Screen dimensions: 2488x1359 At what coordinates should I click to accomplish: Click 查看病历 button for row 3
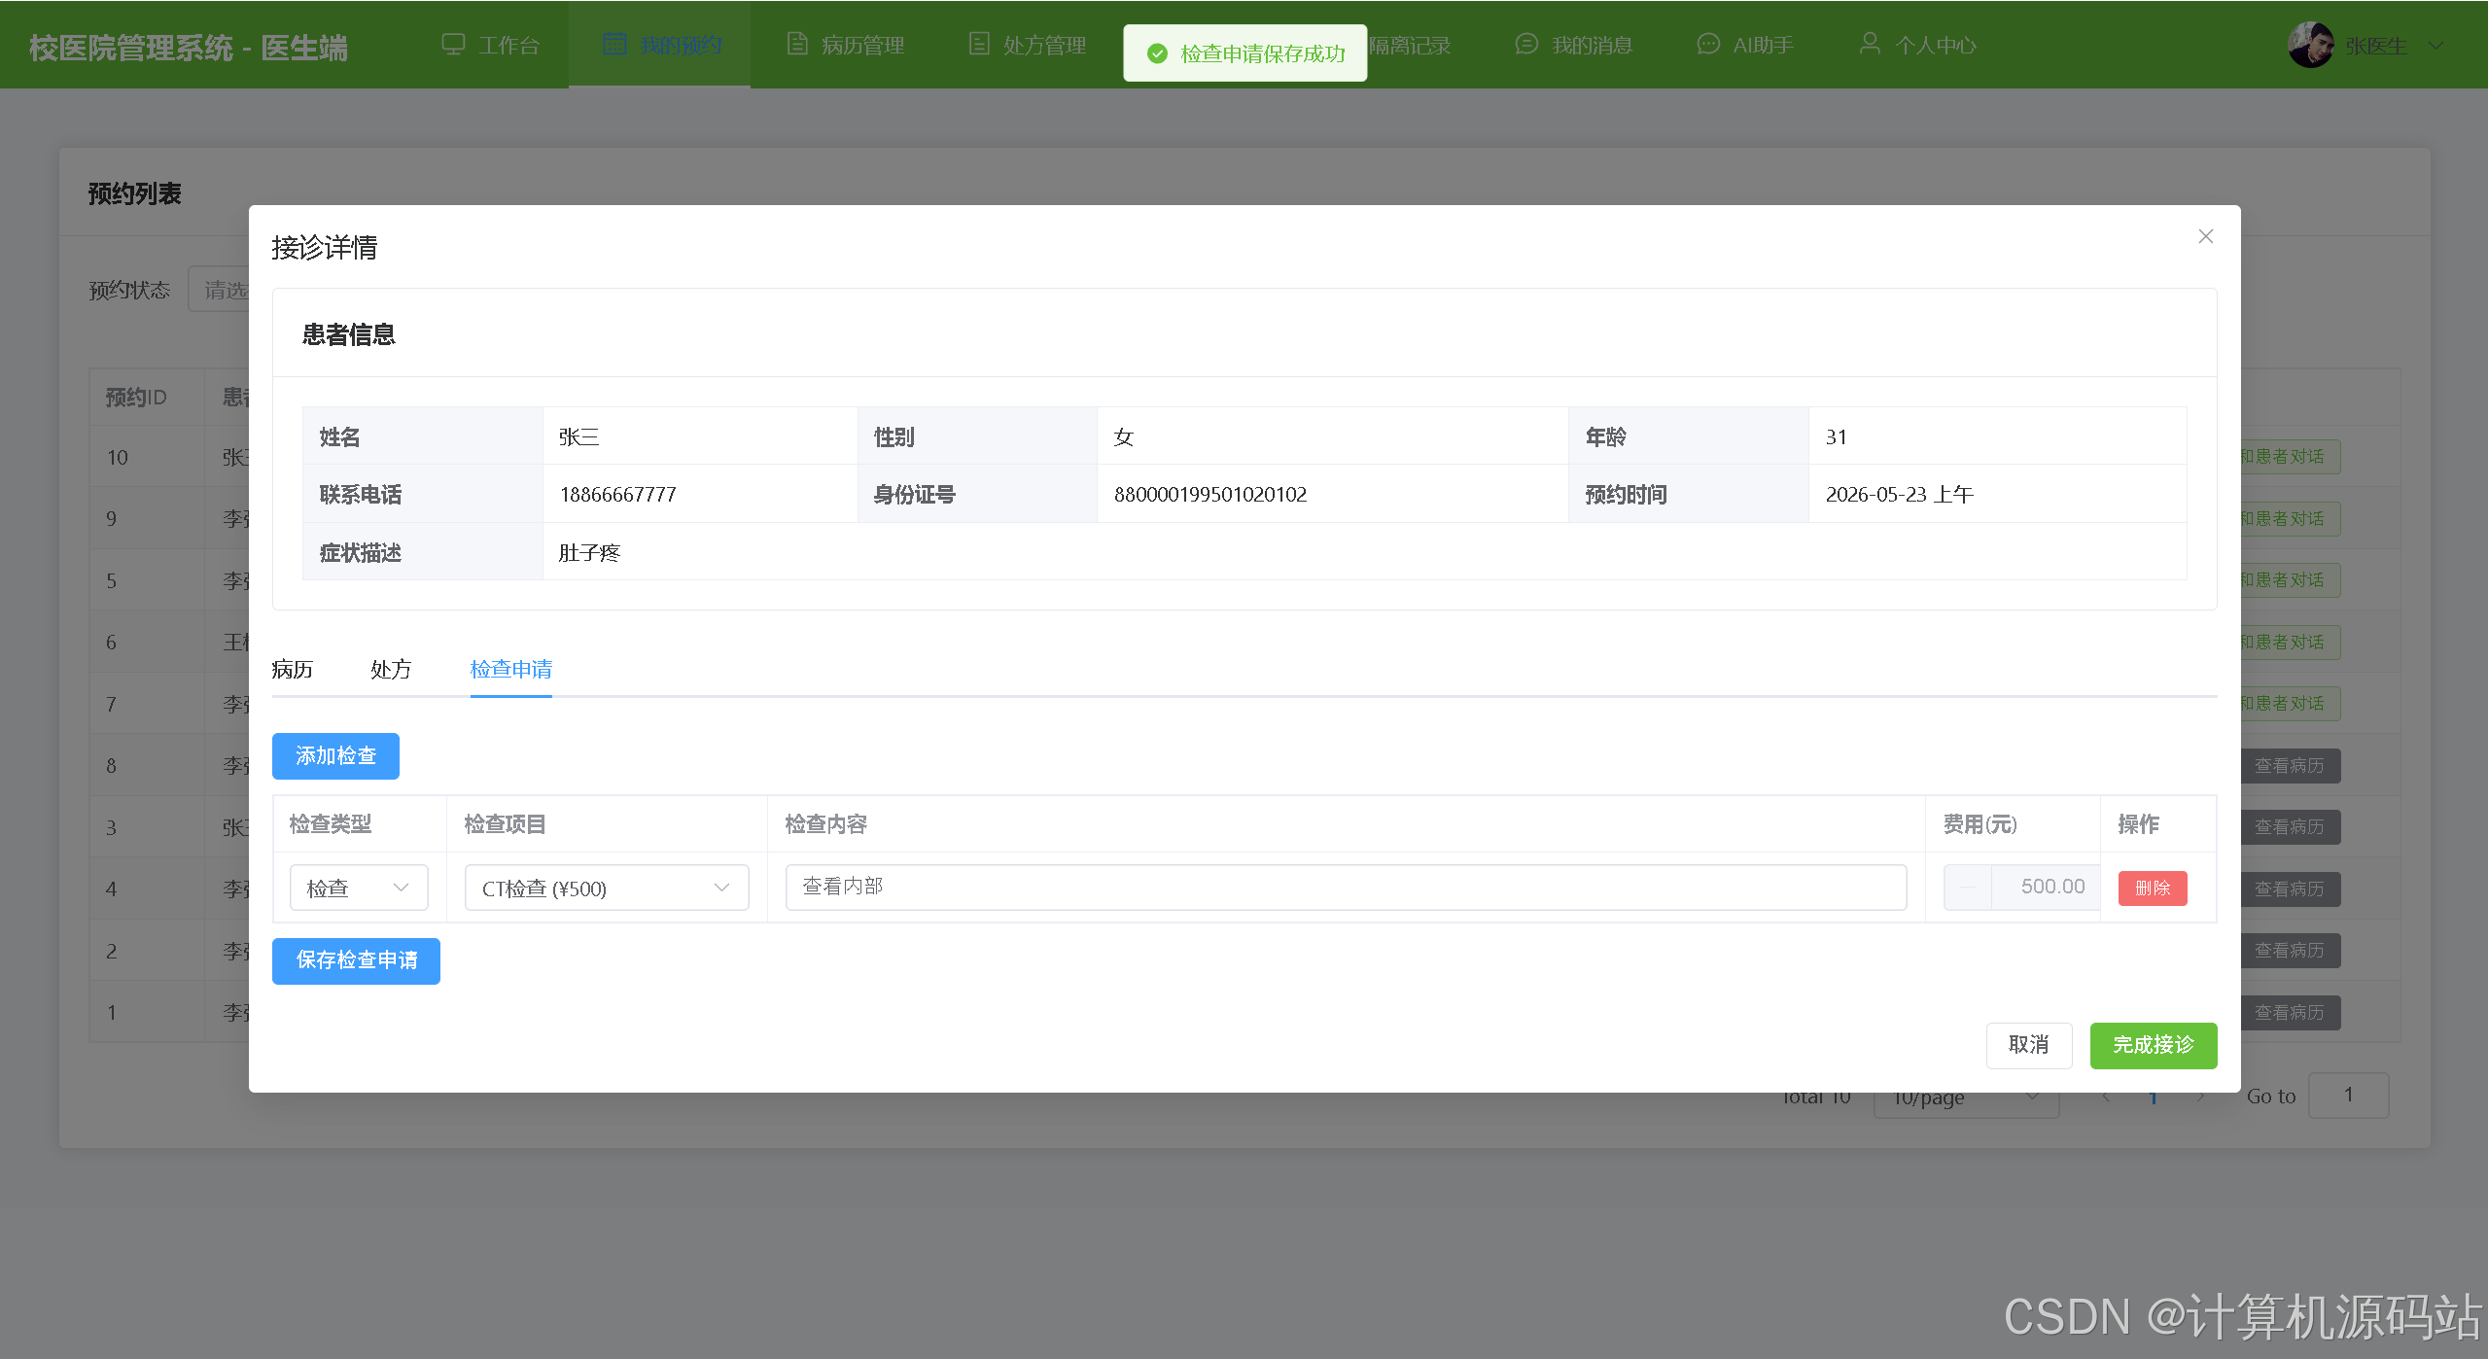[x=2290, y=827]
